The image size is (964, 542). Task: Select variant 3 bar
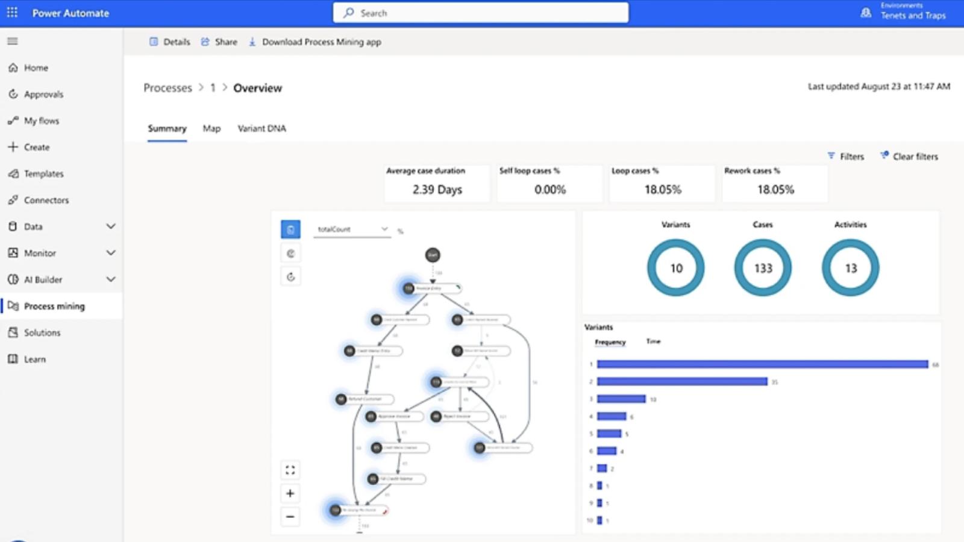(x=621, y=399)
